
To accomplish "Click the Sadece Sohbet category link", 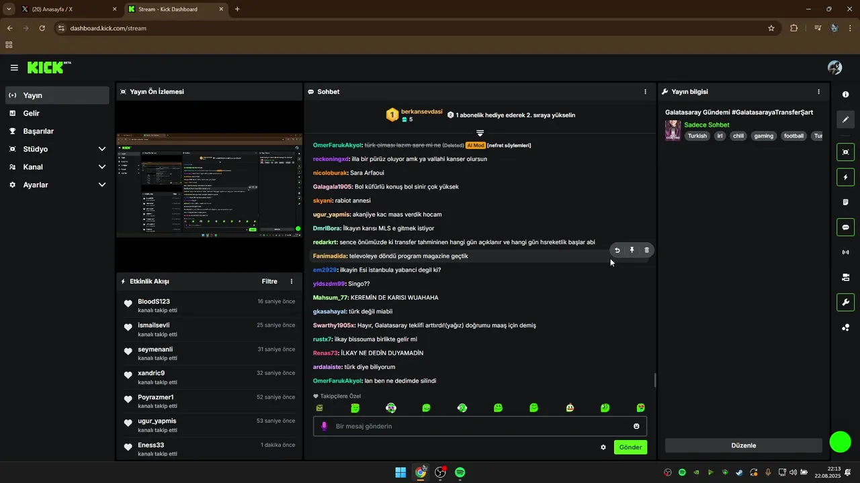I will tap(706, 125).
